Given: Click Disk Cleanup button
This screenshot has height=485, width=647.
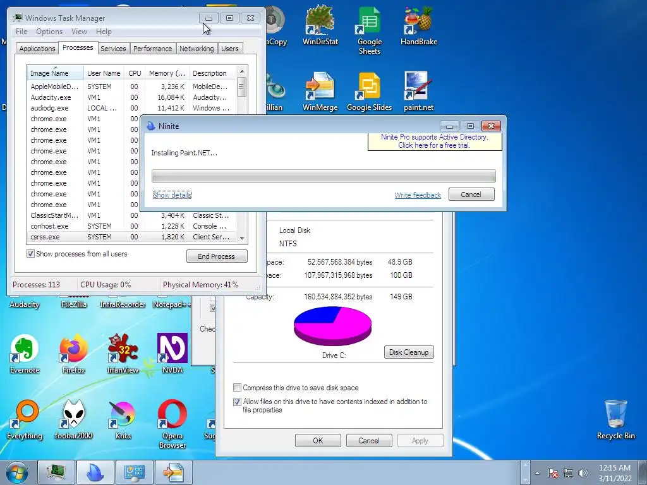Looking at the screenshot, I should pos(409,352).
